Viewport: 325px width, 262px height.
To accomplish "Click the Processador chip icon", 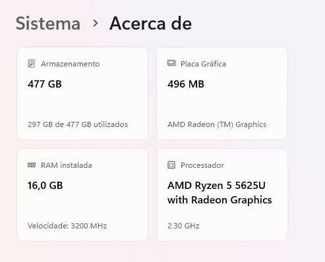I will (171, 165).
